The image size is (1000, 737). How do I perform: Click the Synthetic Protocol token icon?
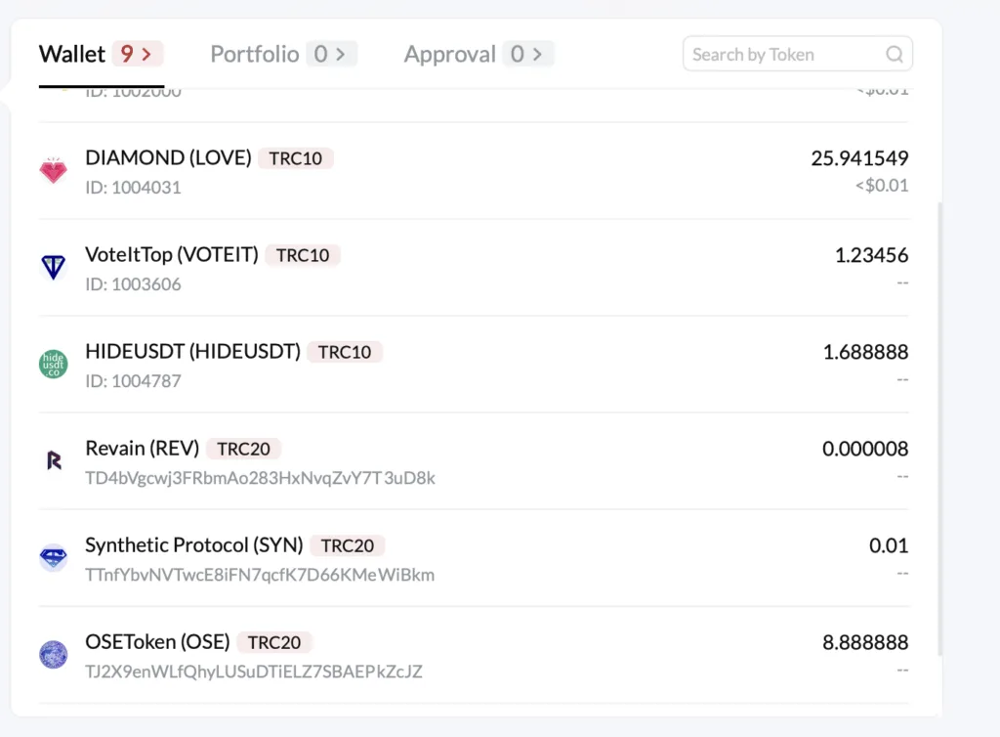coord(54,558)
